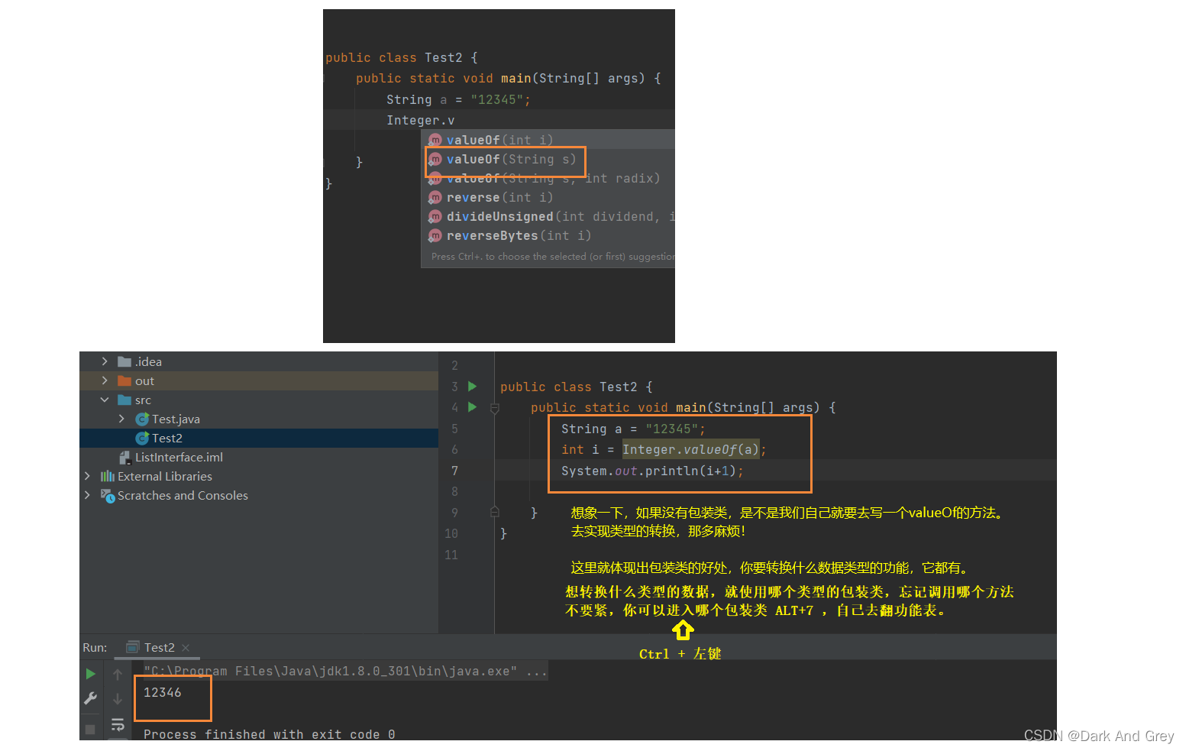Expand the External Libraries chevron

pos(87,476)
